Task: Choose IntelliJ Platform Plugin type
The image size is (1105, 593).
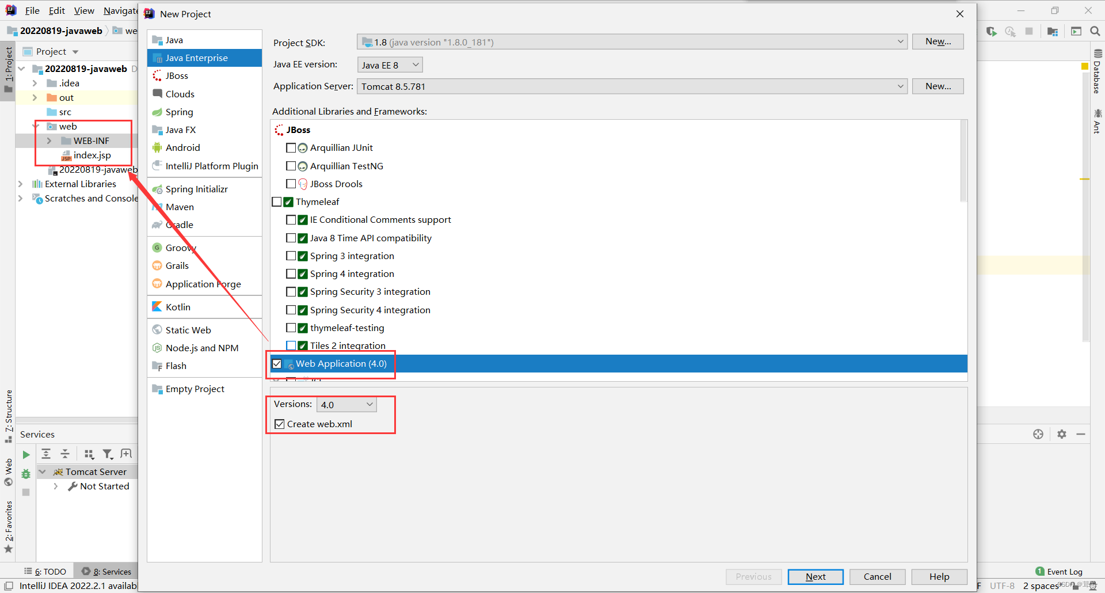Action: point(204,166)
